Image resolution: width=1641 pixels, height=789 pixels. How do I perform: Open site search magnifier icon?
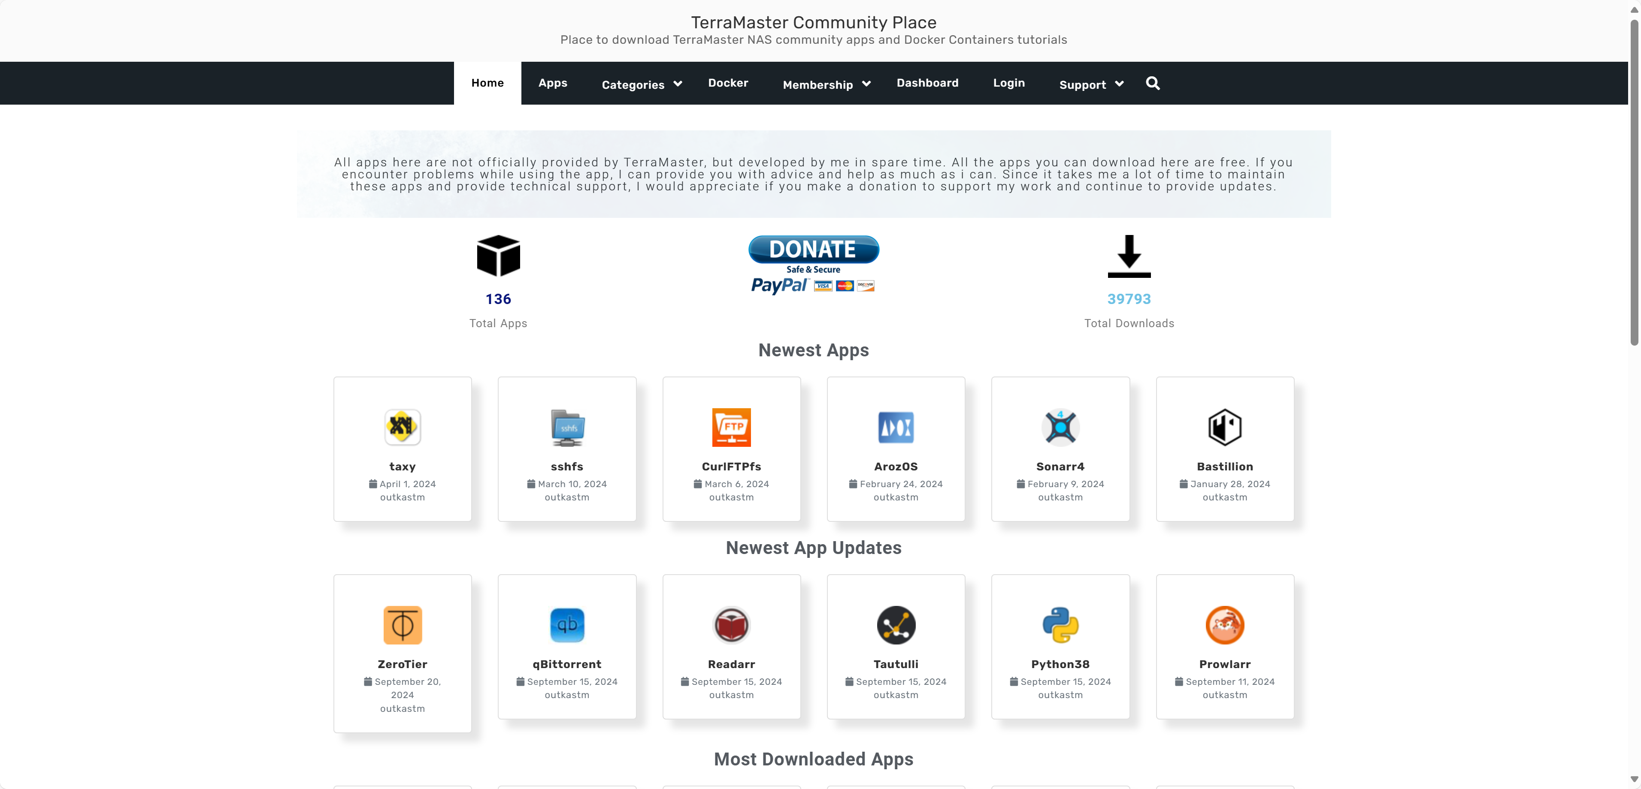coord(1152,84)
